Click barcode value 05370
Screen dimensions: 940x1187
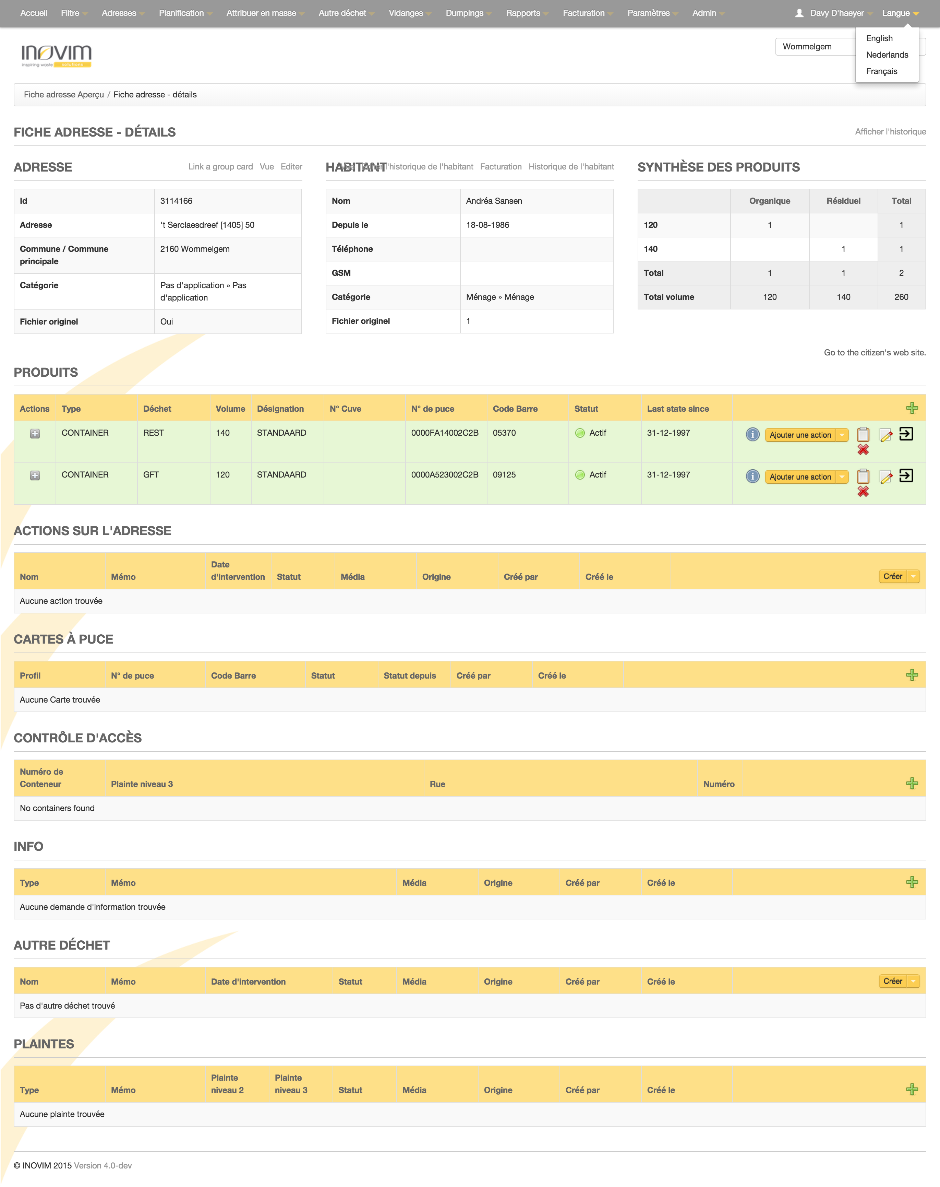[504, 433]
